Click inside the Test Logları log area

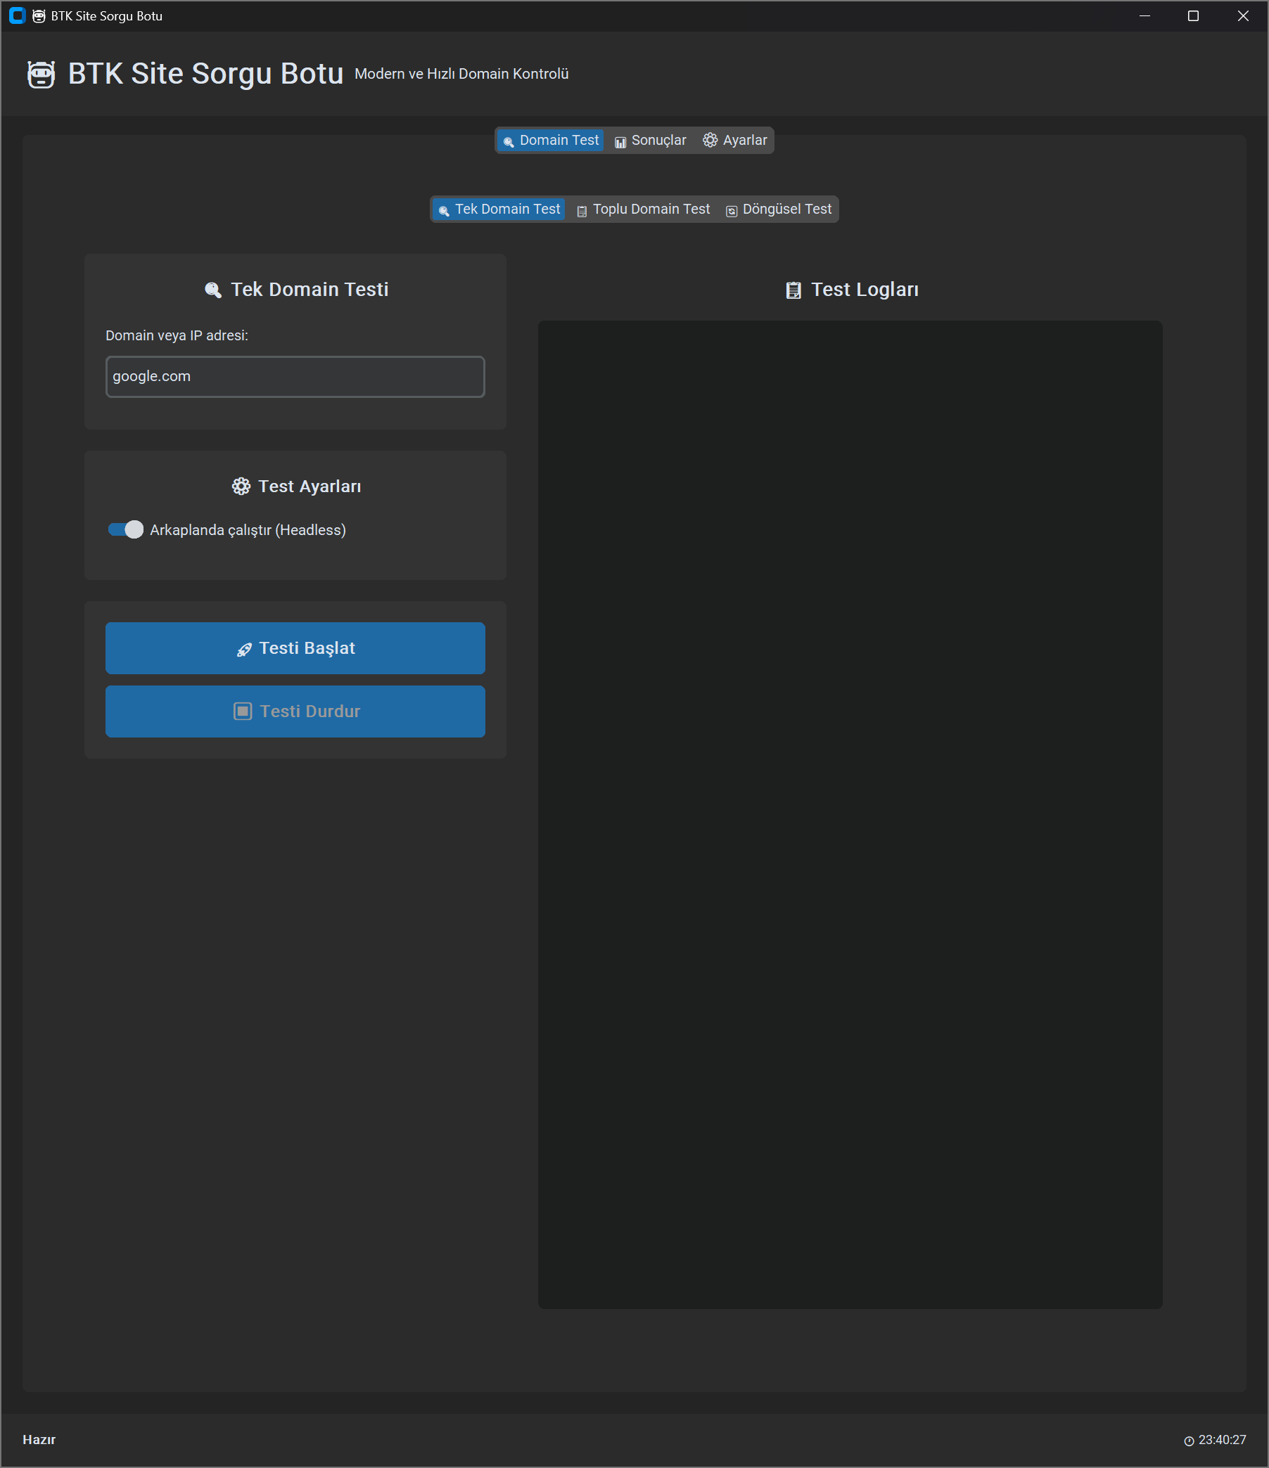click(x=850, y=815)
